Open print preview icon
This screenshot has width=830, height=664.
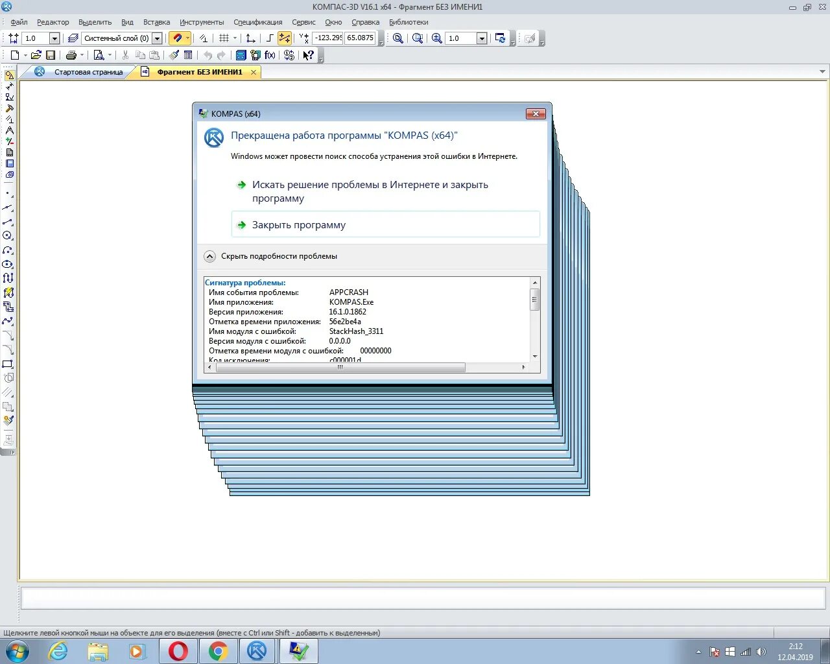pos(99,55)
